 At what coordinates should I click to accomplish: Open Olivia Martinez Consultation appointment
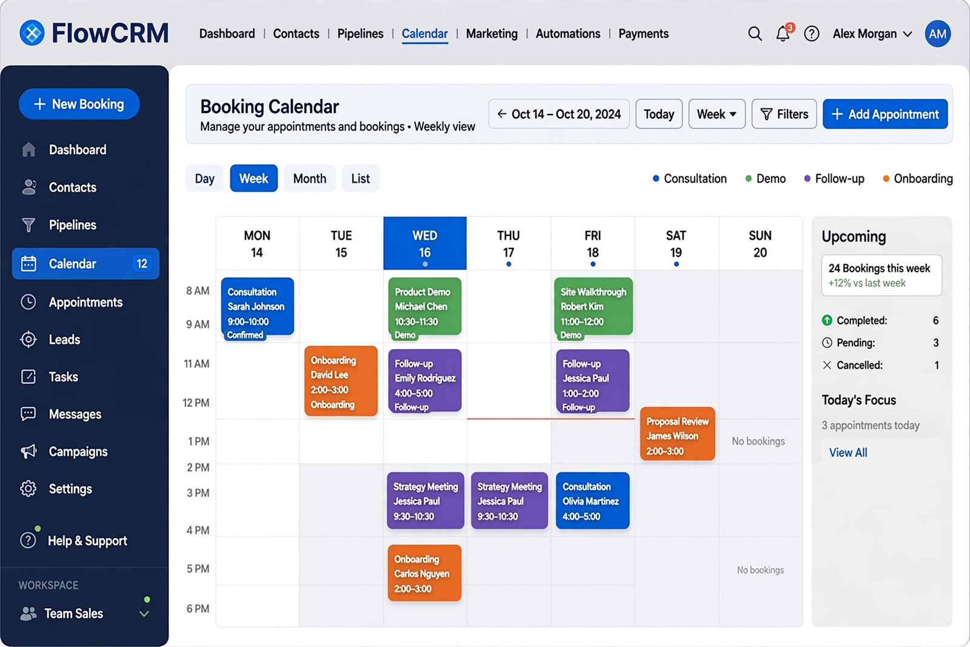[x=593, y=500]
